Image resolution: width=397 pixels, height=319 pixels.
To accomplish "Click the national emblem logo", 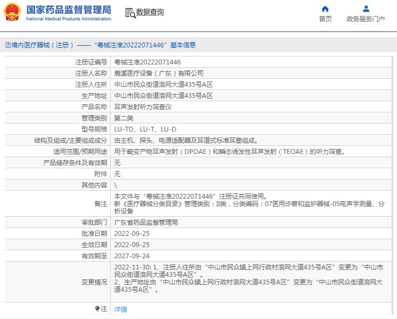I will 13,12.
